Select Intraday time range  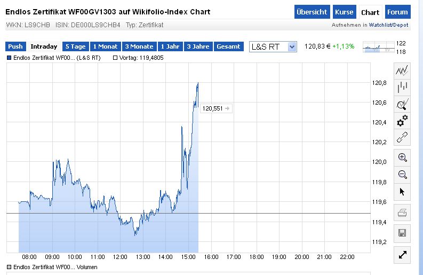pos(44,46)
